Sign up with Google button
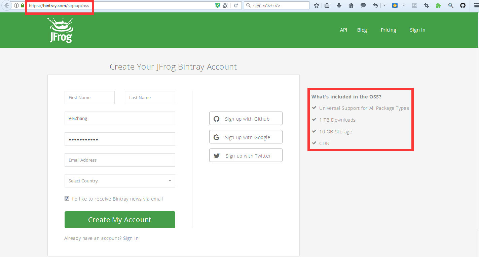 click(x=246, y=137)
